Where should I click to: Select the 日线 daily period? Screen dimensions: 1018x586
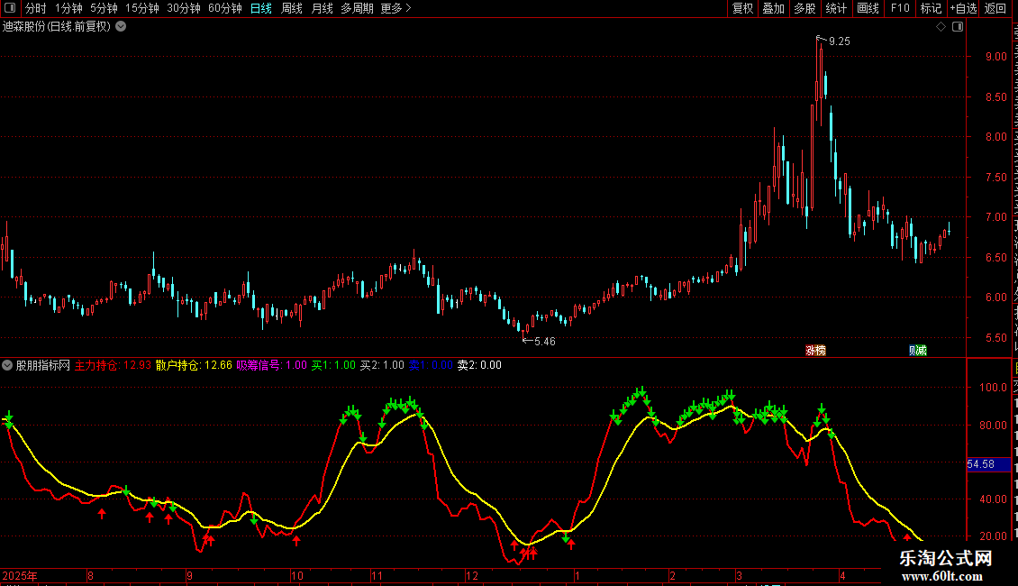click(x=261, y=8)
